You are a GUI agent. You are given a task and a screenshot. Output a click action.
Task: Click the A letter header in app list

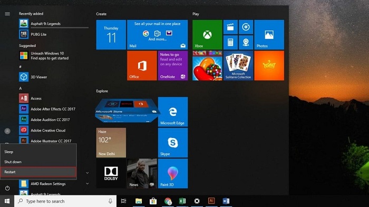pyautogui.click(x=20, y=88)
